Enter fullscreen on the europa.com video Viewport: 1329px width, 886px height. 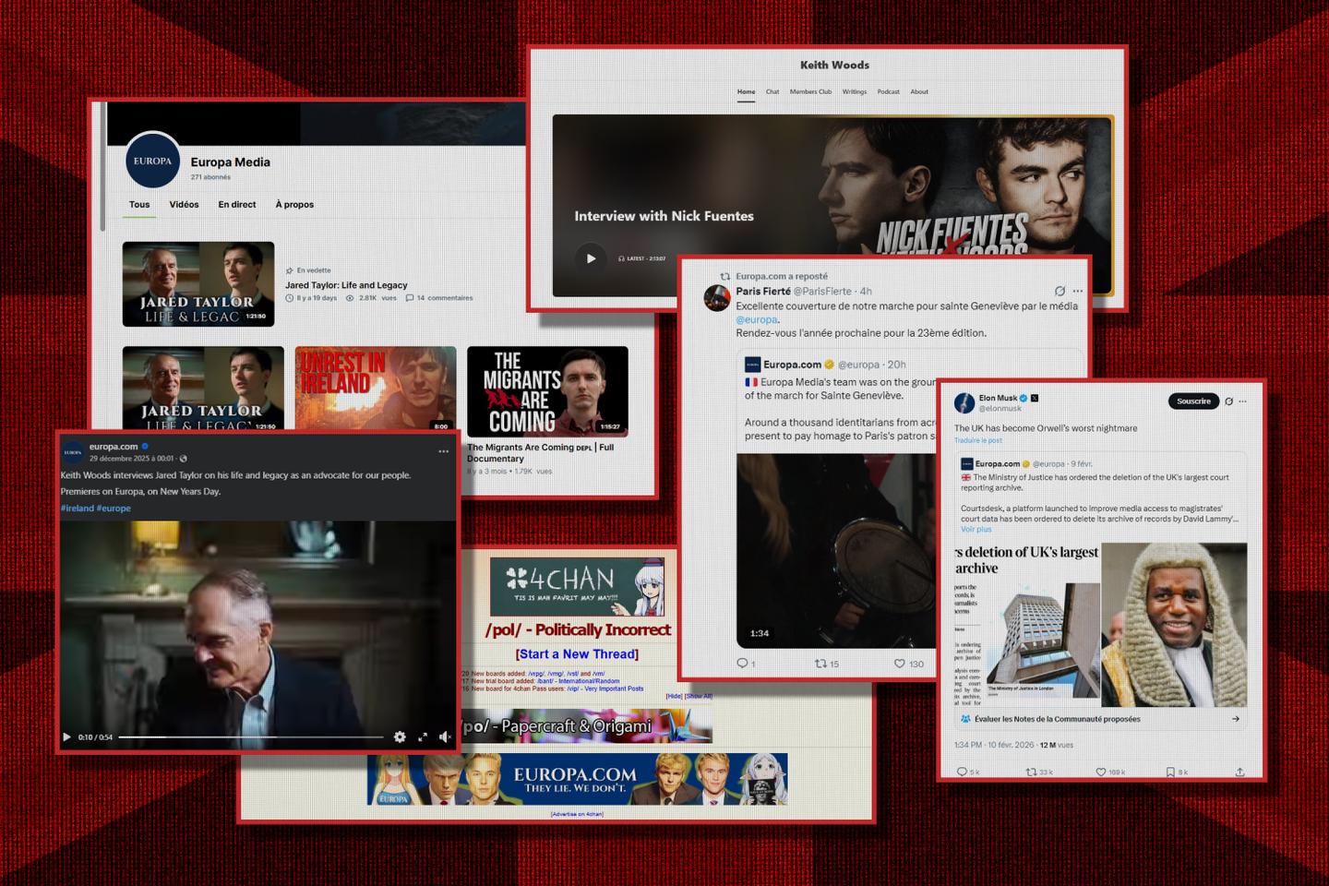[x=423, y=736]
